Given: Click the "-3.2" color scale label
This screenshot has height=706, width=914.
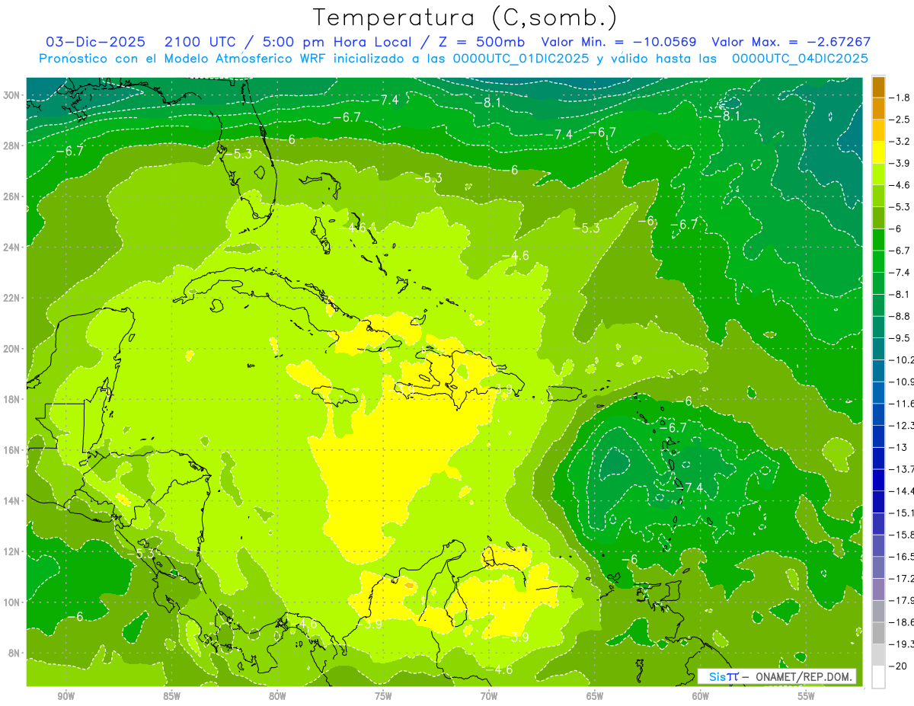Looking at the screenshot, I should [900, 141].
